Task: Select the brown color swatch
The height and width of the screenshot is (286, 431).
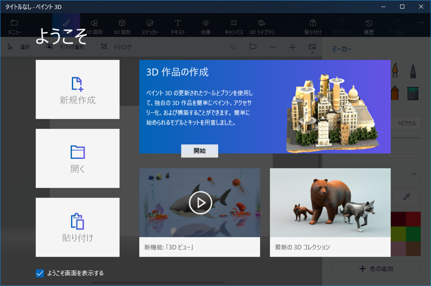Action: [x=413, y=249]
